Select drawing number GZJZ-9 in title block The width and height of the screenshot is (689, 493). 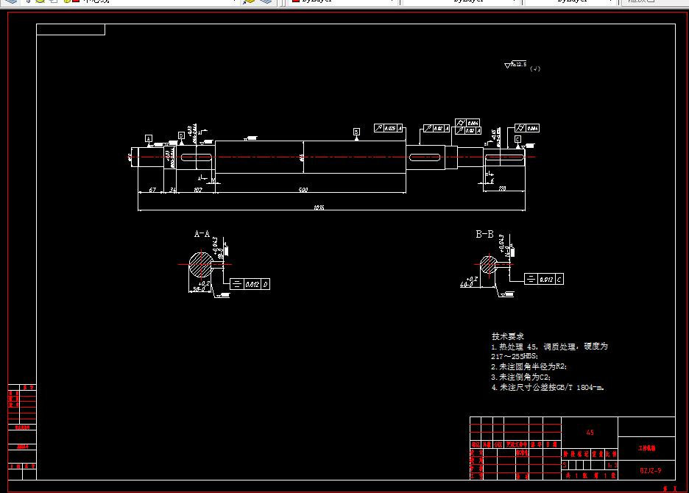click(x=650, y=471)
